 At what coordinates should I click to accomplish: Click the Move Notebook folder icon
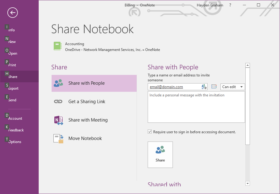[x=58, y=139]
